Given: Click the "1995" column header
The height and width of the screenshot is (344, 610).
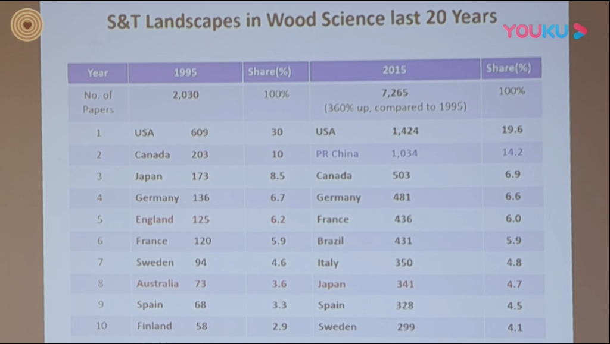Looking at the screenshot, I should (185, 72).
